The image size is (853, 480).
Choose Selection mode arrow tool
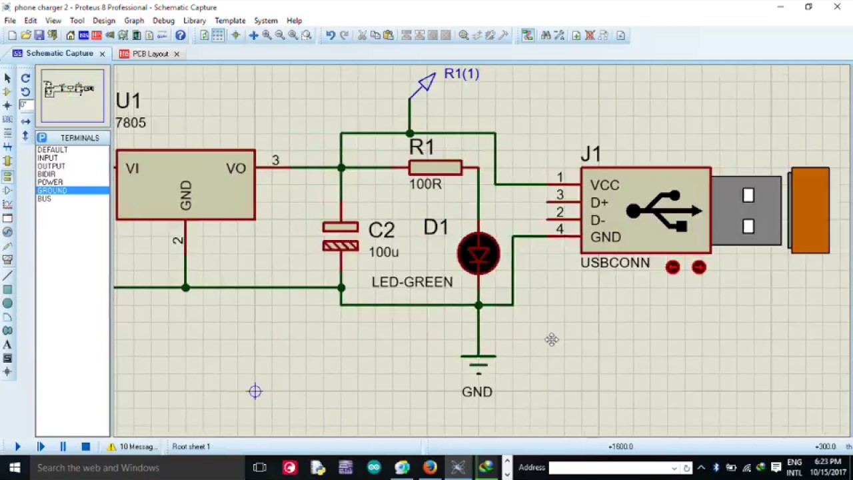(x=7, y=78)
